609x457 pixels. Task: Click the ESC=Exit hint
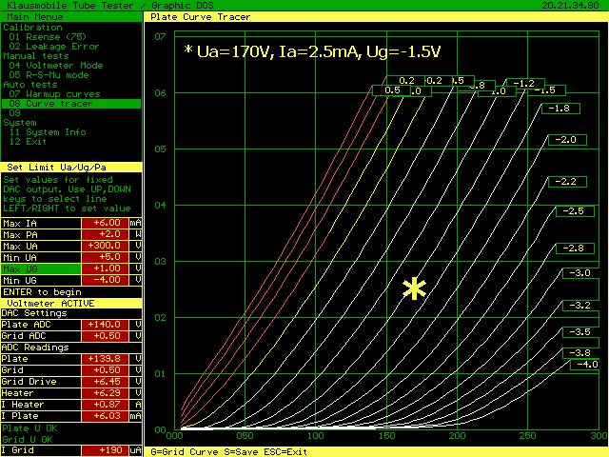(x=285, y=452)
